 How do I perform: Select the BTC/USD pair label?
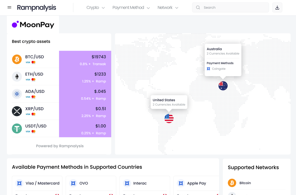34,57
